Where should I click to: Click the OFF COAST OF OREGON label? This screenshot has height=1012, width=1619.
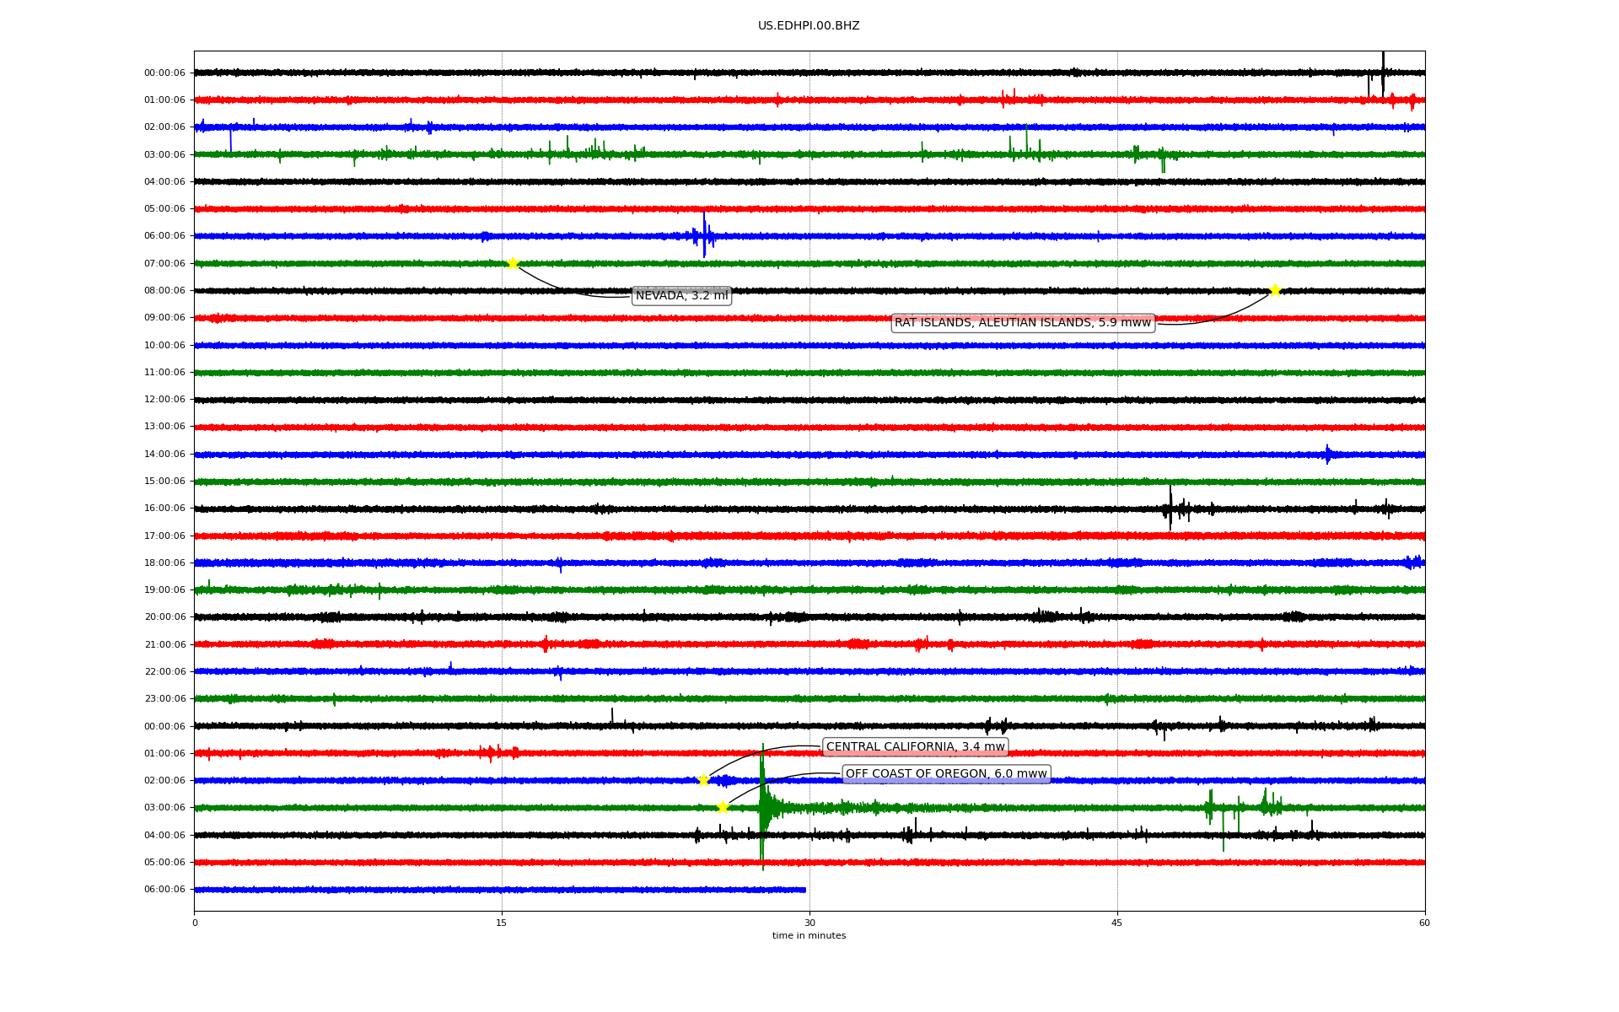click(945, 774)
